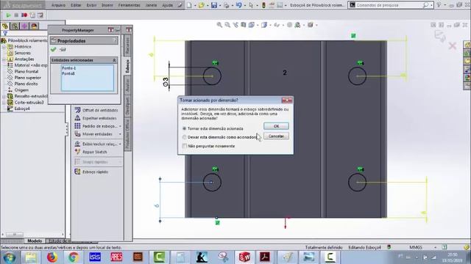Click Cancelar in the dimension dialog
471x264 pixels.
tap(277, 136)
